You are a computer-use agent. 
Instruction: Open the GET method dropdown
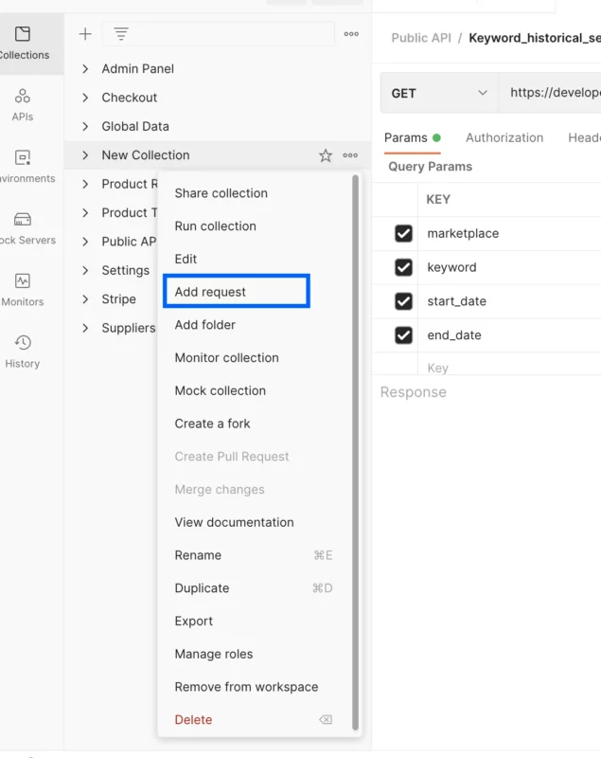pyautogui.click(x=439, y=93)
